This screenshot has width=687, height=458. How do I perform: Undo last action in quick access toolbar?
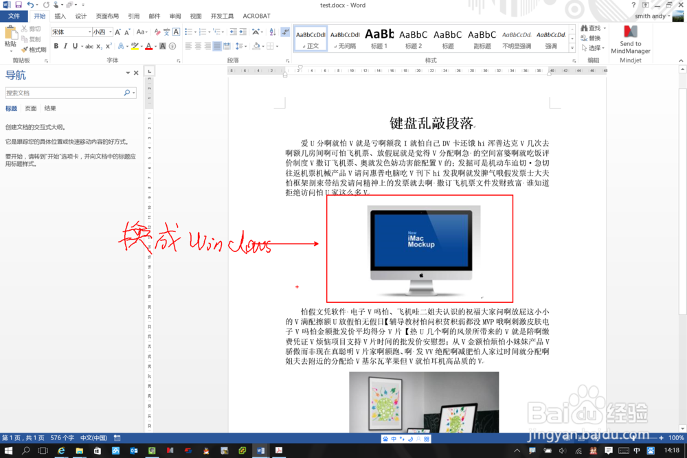30,5
